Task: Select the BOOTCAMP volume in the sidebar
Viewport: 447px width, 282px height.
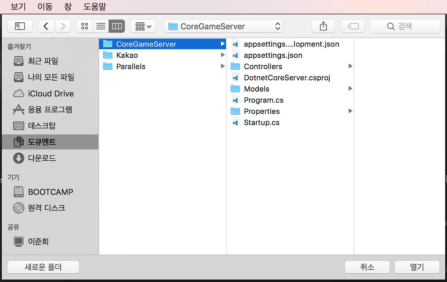Action: pos(50,192)
